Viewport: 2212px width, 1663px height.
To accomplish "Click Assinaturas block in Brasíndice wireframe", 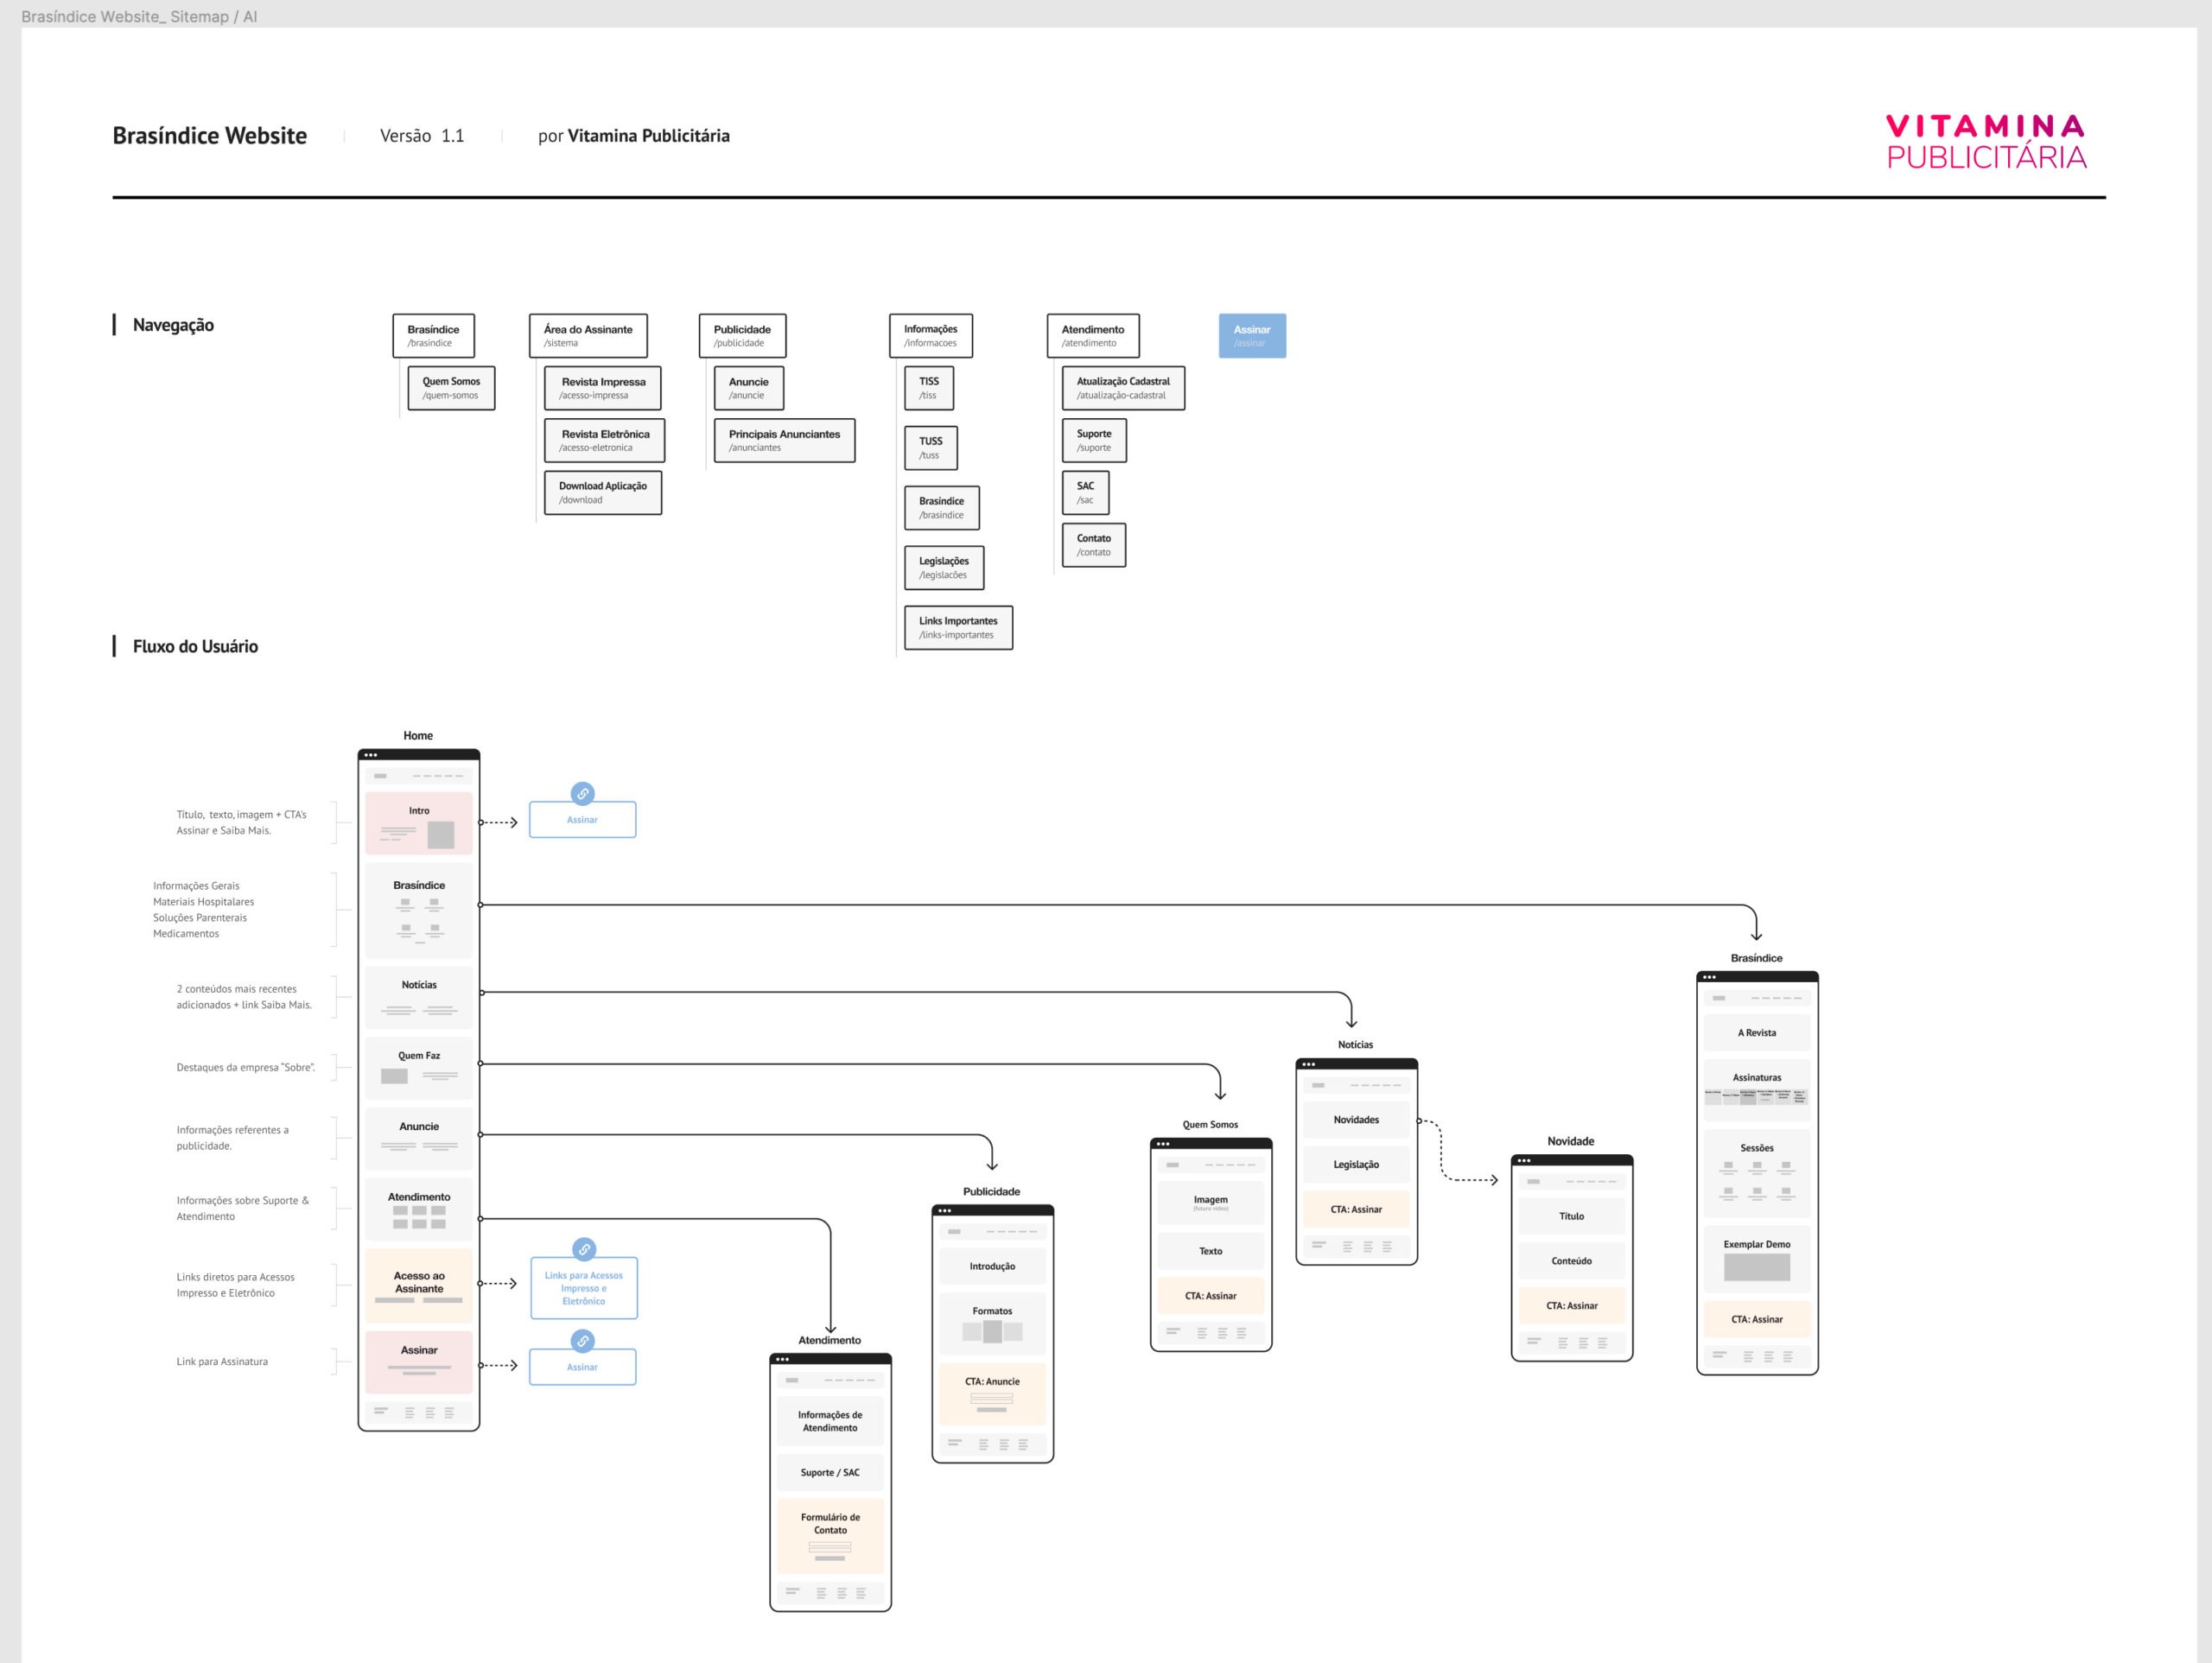I will (1757, 1090).
